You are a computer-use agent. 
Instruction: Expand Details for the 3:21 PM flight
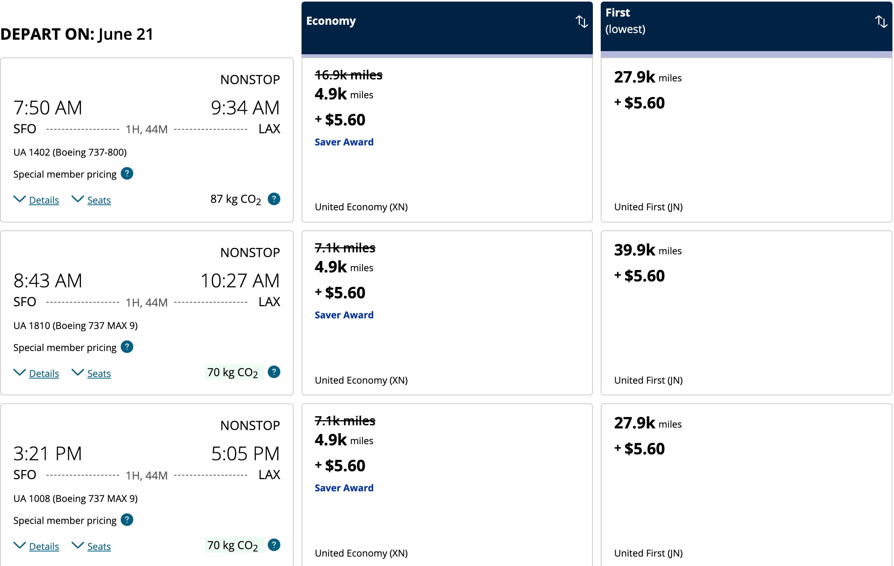pyautogui.click(x=36, y=546)
